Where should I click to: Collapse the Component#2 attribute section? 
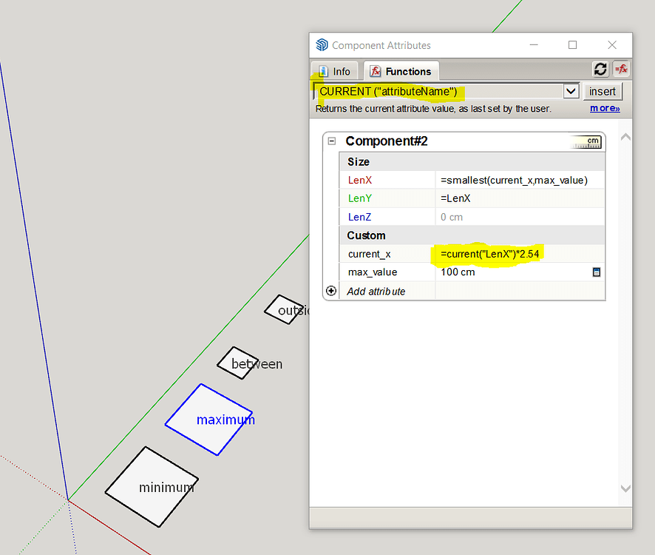click(331, 141)
